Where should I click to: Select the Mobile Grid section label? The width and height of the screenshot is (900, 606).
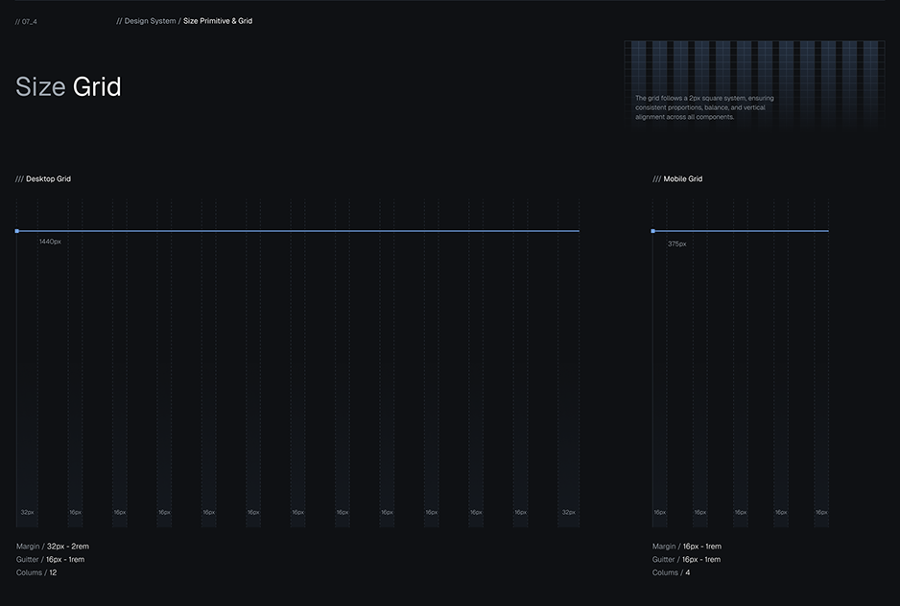[677, 179]
